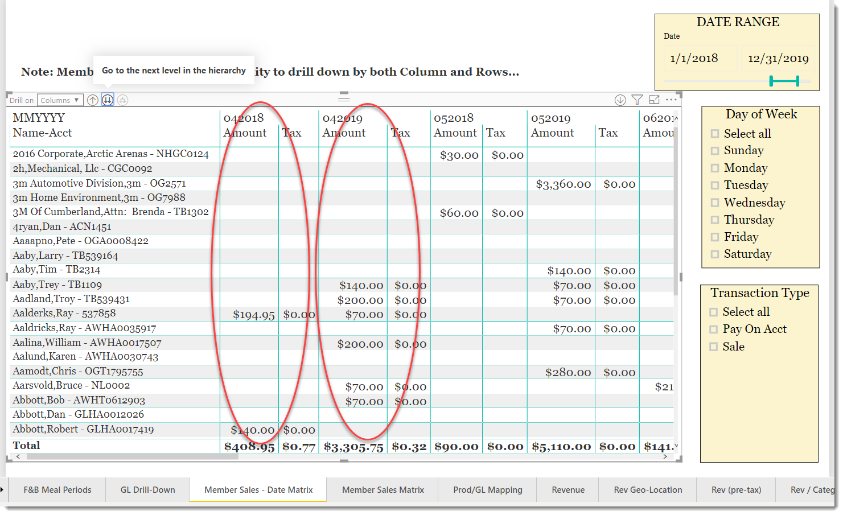The width and height of the screenshot is (843, 515).
Task: Click the $280.00 amount cell
Action: click(x=568, y=373)
